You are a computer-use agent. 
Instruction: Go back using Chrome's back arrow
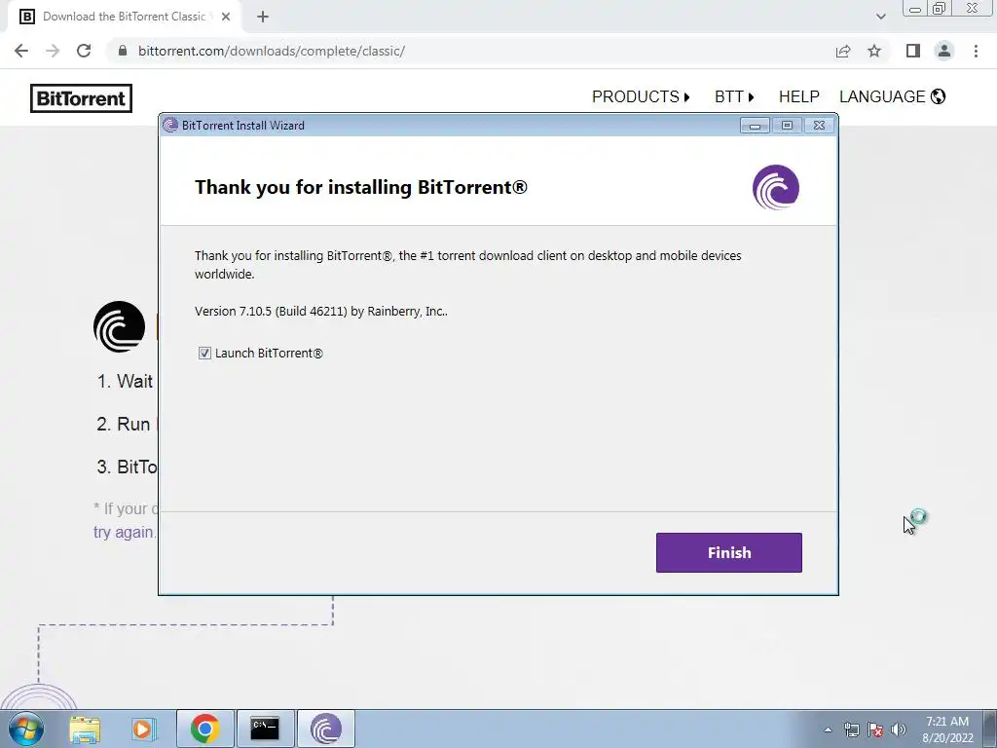point(21,51)
